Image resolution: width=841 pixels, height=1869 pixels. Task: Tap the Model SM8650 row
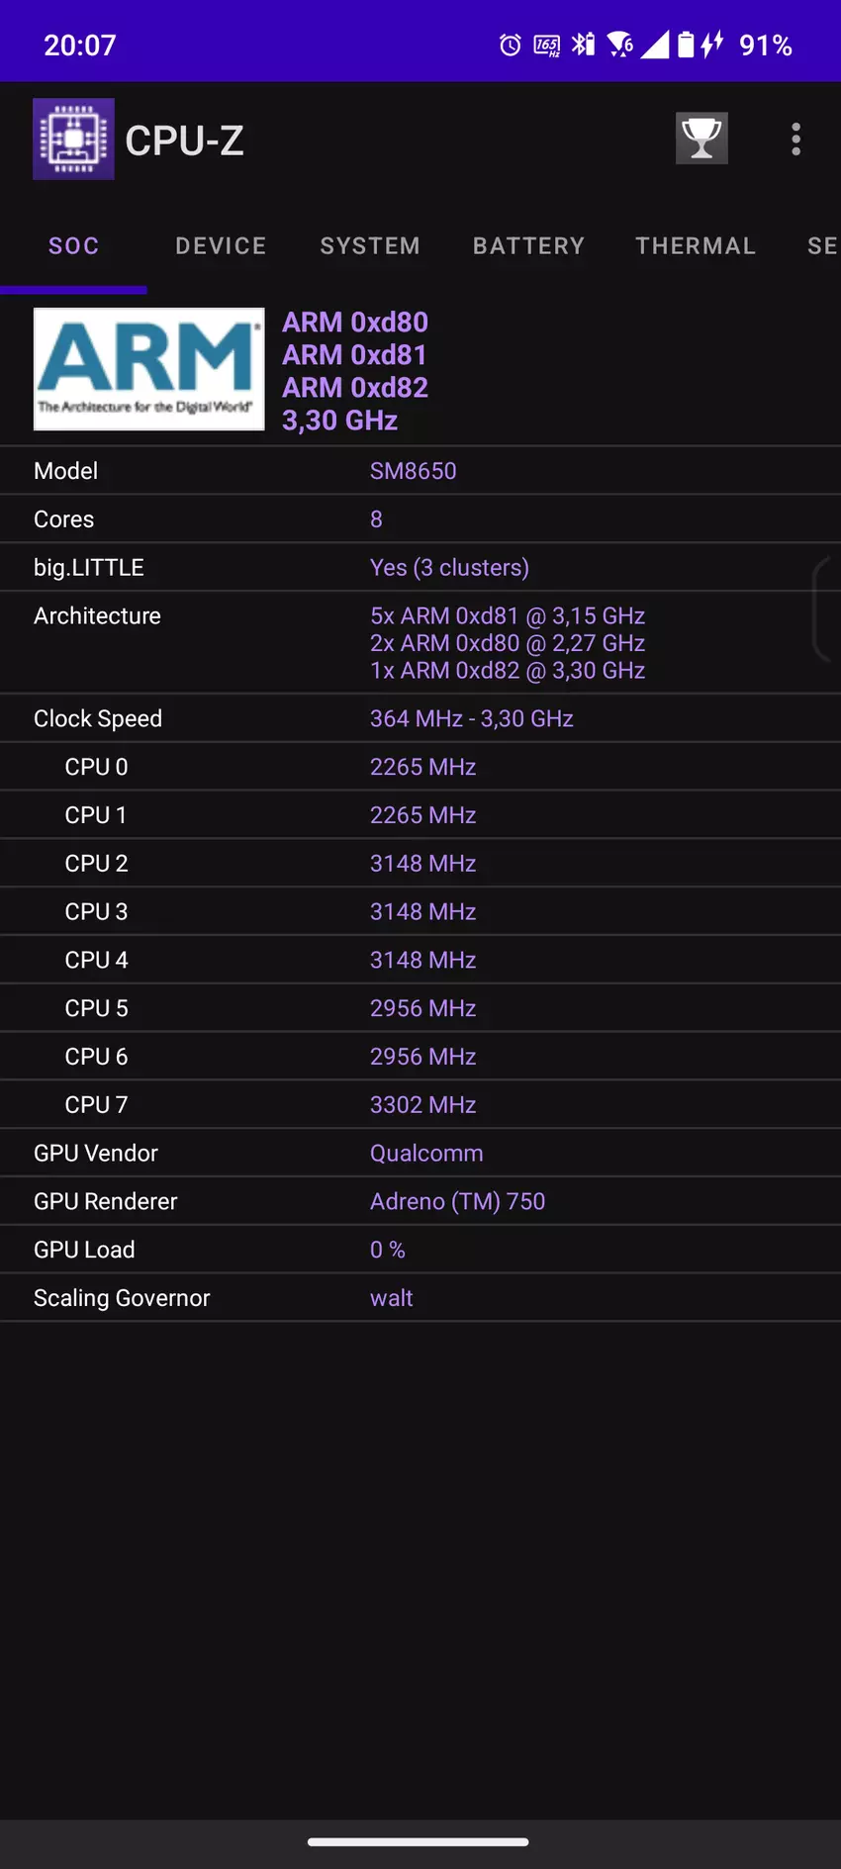point(420,471)
